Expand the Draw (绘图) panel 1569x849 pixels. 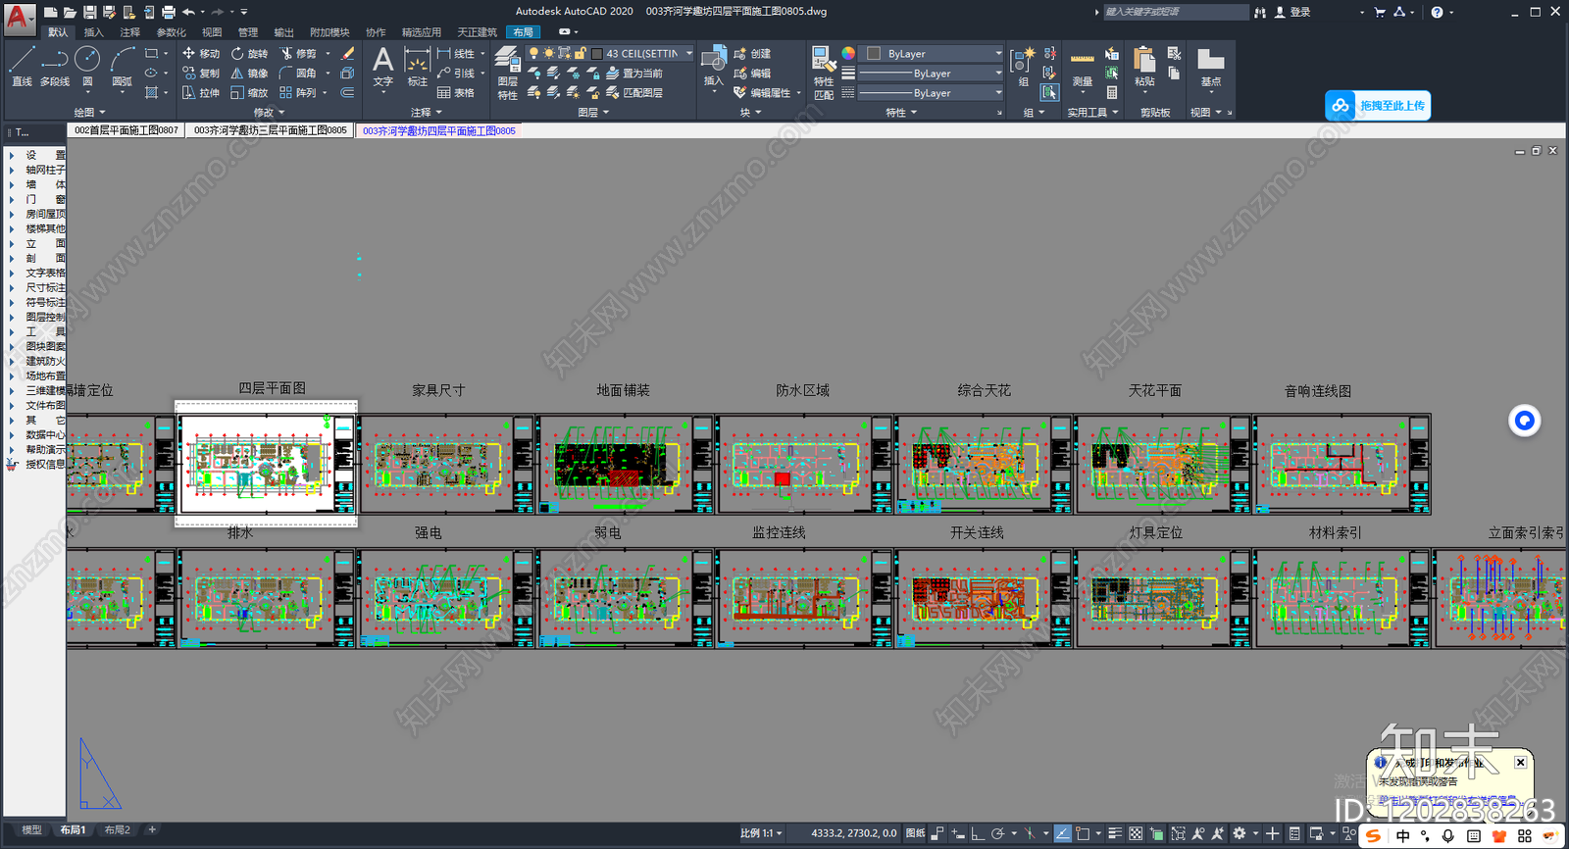click(89, 113)
